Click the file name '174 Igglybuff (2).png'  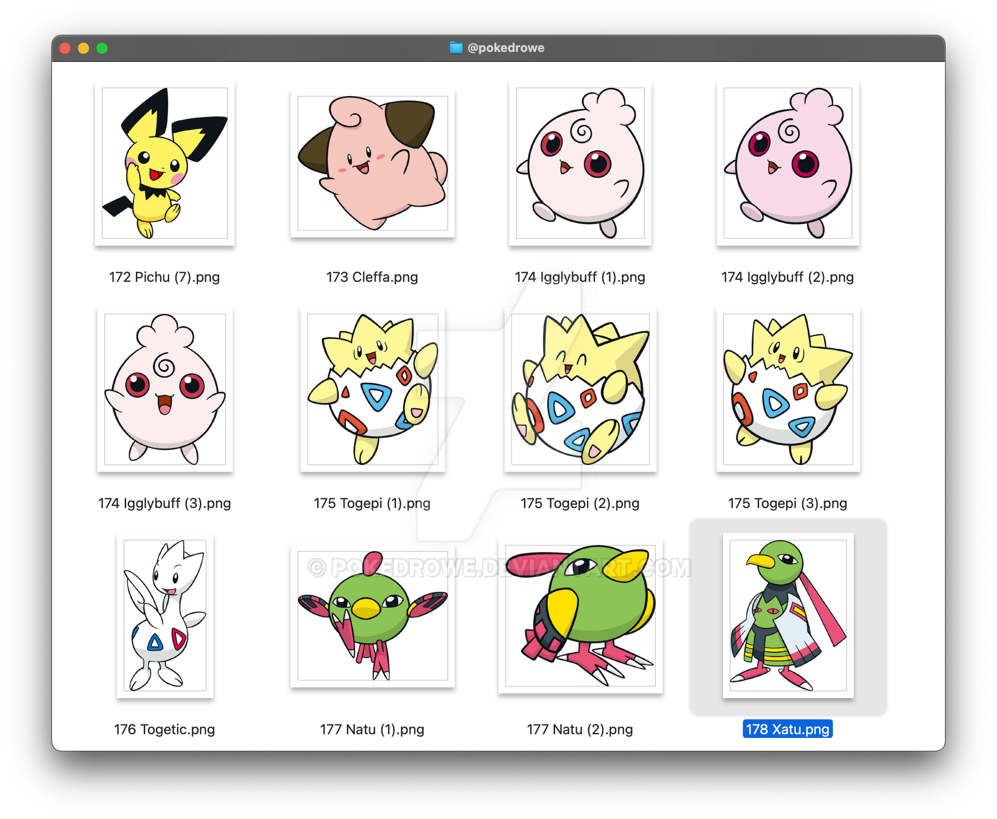(788, 277)
